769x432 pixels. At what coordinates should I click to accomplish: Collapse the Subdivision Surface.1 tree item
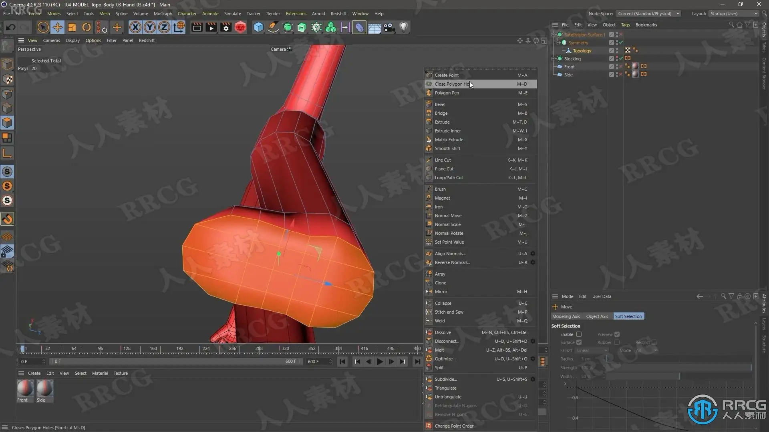pyautogui.click(x=554, y=35)
